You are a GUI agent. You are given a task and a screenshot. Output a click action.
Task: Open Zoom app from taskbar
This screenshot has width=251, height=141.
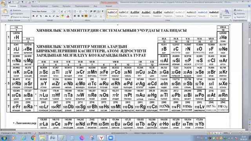click(x=111, y=138)
